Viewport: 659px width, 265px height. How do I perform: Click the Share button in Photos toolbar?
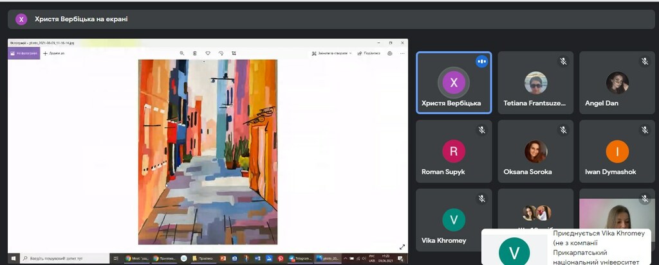(369, 53)
